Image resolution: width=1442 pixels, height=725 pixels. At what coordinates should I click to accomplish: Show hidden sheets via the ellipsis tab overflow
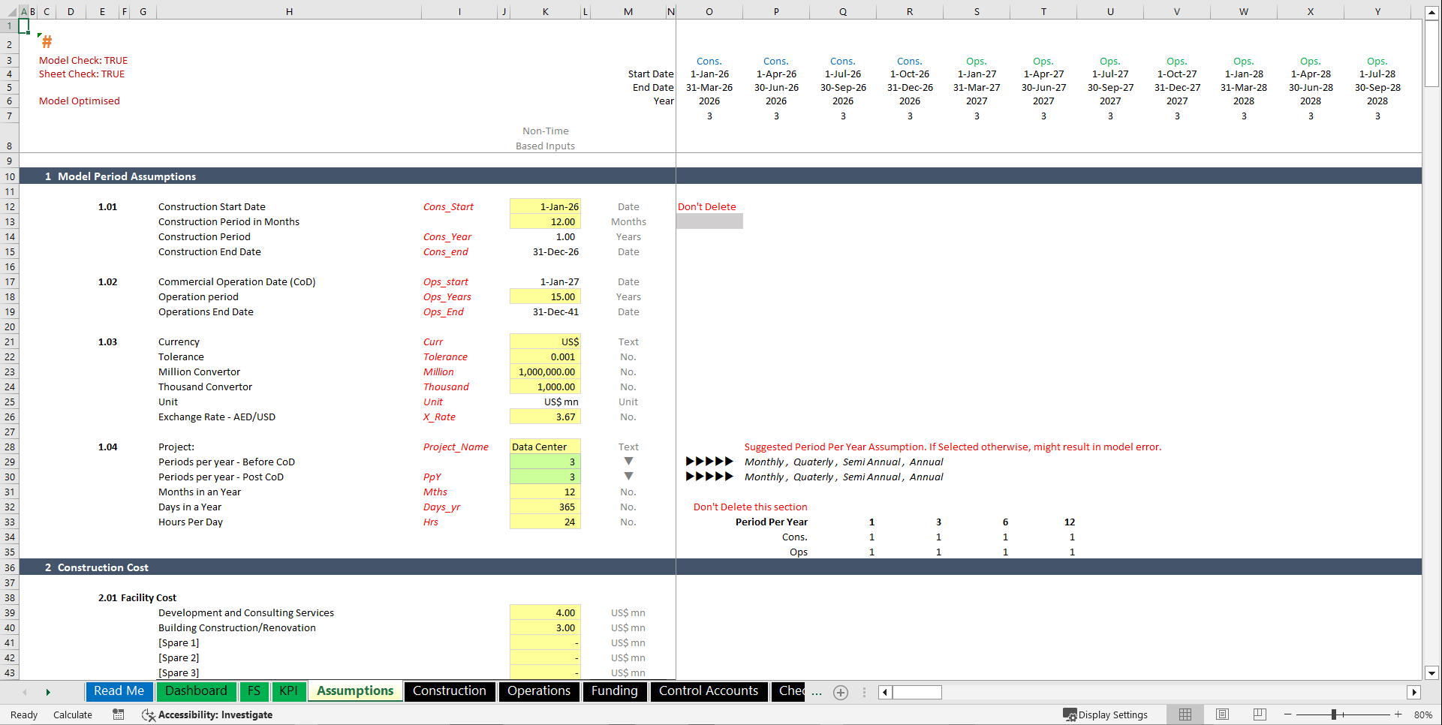tap(817, 692)
